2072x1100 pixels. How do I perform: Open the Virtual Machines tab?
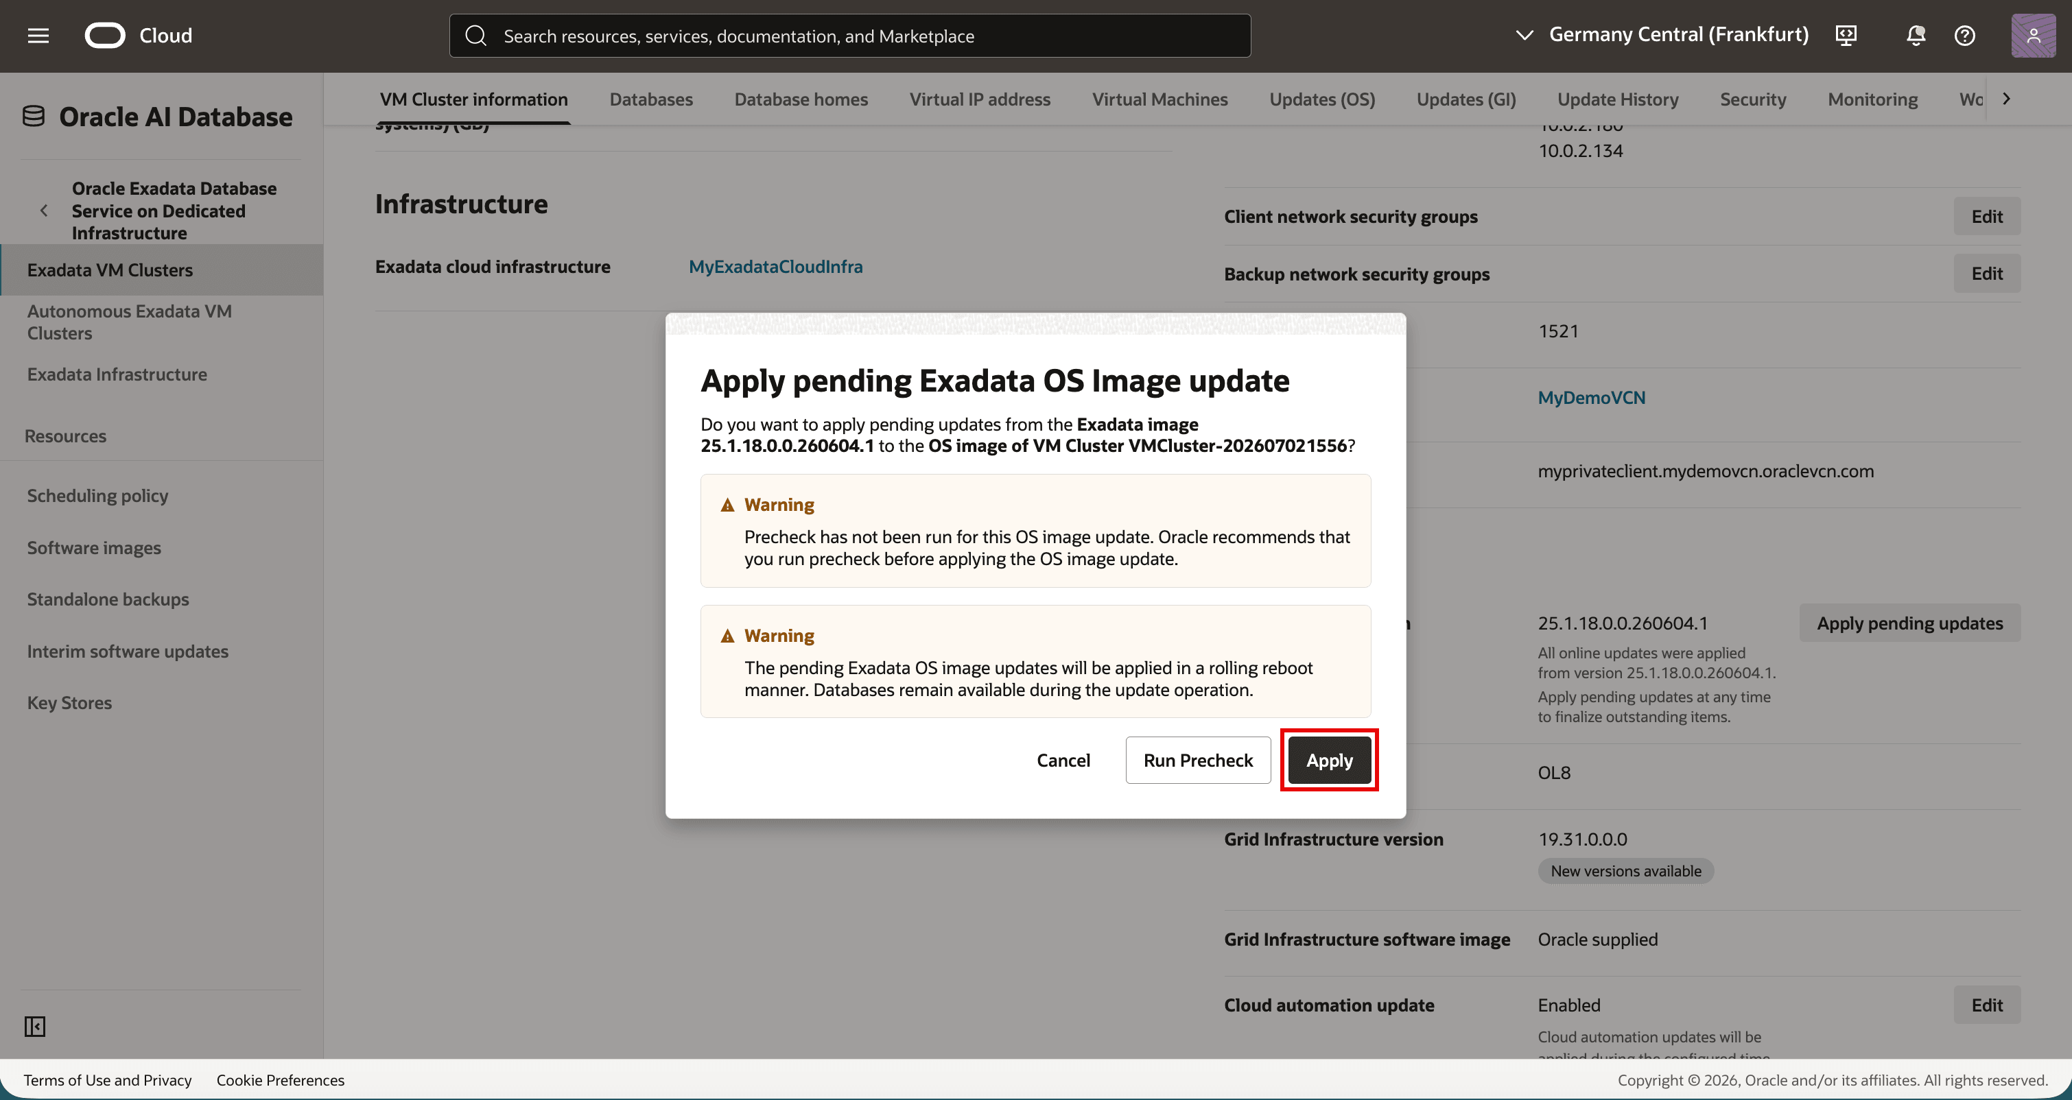tap(1160, 99)
